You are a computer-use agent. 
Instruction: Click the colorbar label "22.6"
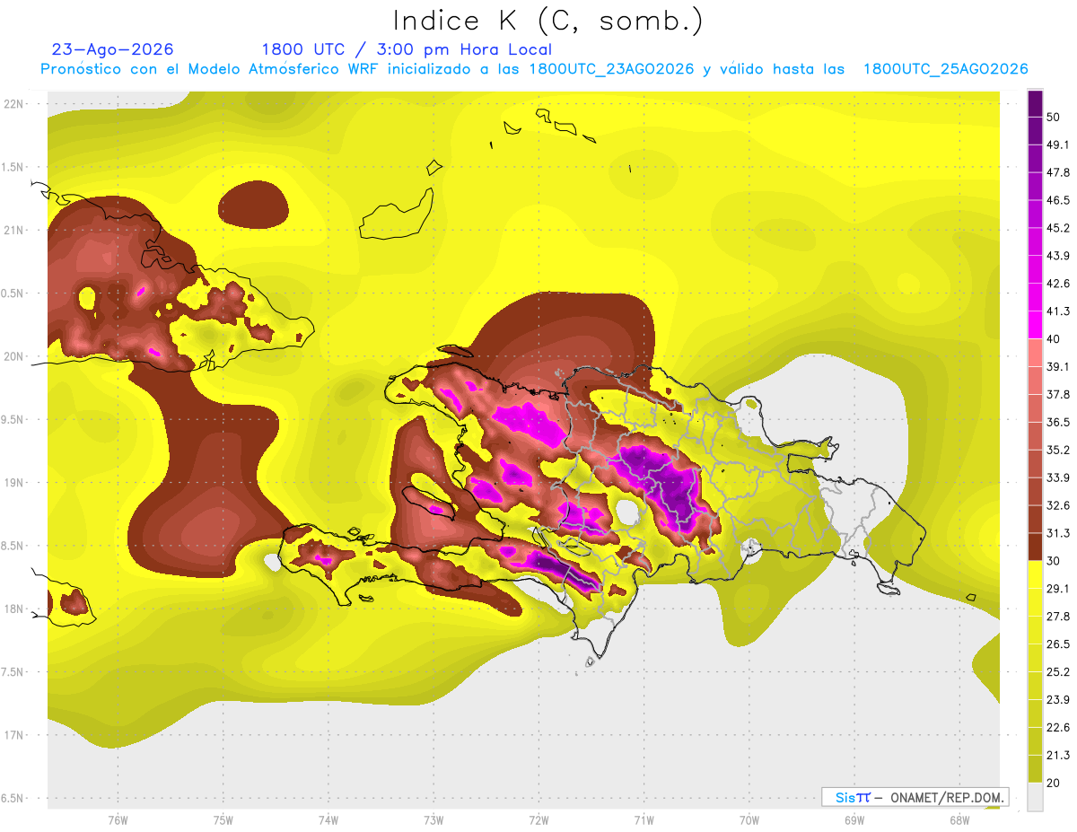pos(1057,727)
